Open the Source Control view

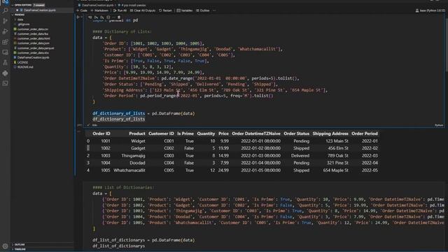5,21
